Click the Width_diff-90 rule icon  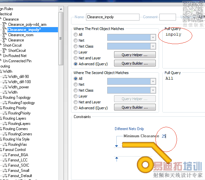5,77
